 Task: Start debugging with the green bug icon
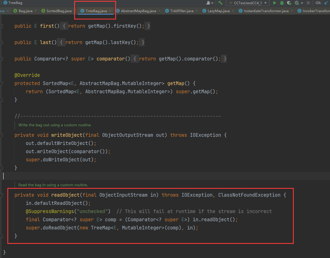coord(282,3)
